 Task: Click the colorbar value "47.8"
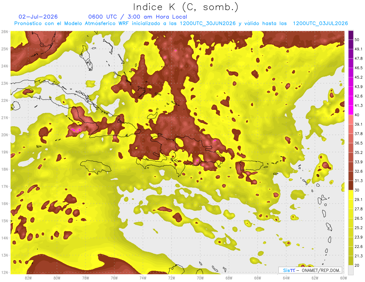pyautogui.click(x=359, y=58)
